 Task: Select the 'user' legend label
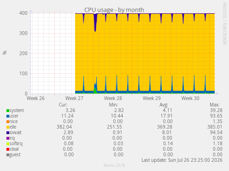(14, 116)
